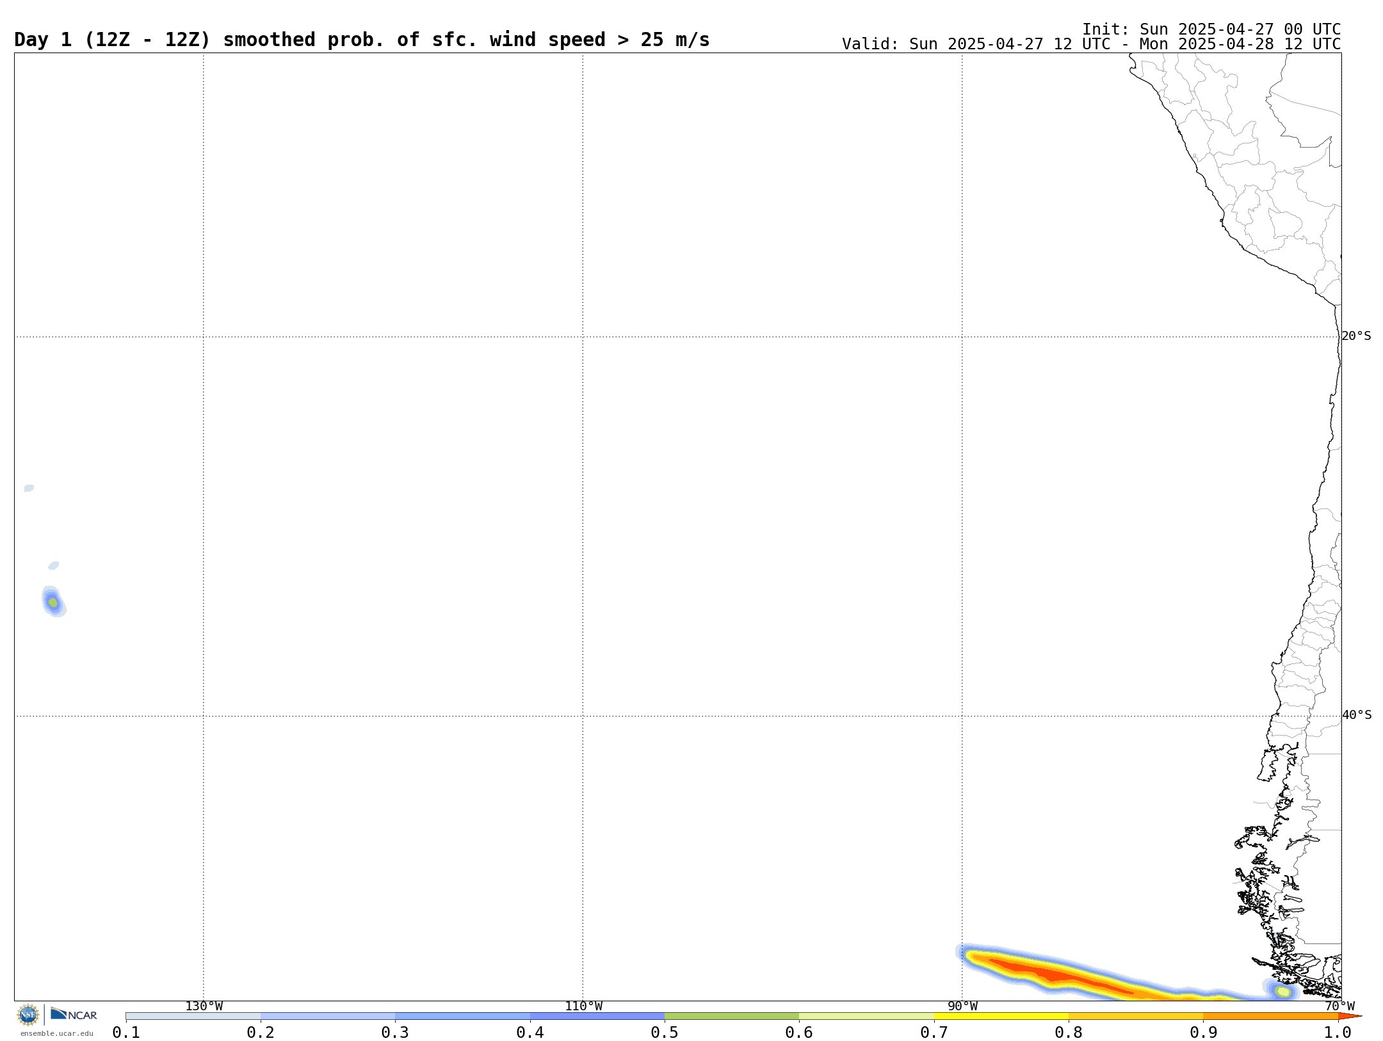Click the 1.0 colorbar tick label
This screenshot has height=1041, width=1383.
coord(1338,1032)
